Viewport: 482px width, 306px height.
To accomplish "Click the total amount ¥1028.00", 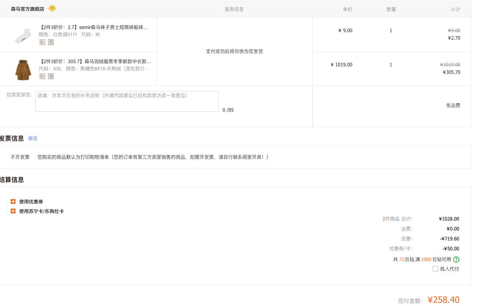I will [x=449, y=219].
